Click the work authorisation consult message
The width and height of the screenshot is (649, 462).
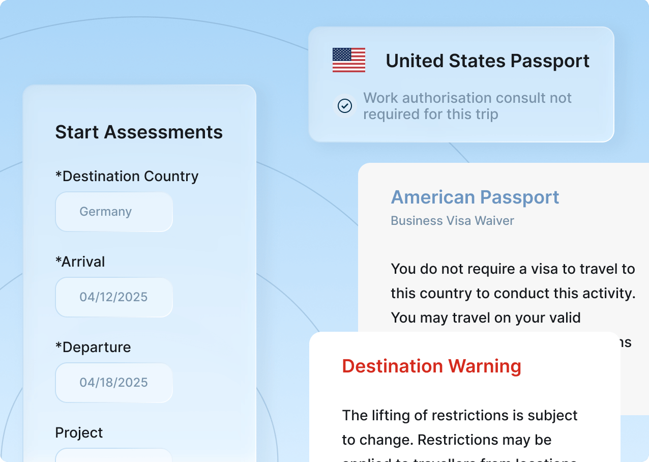click(467, 106)
